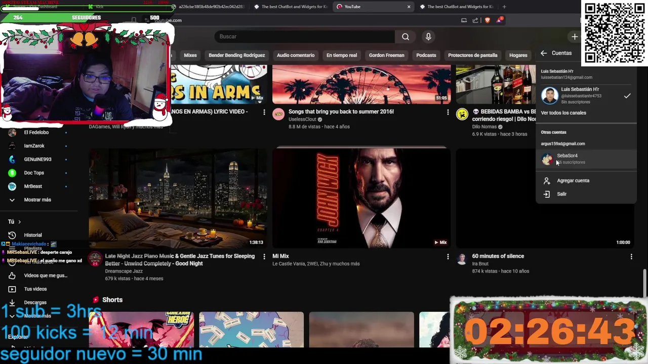Select Hogares filter chip
Viewport: 648px width, 364px height.
[x=518, y=55]
